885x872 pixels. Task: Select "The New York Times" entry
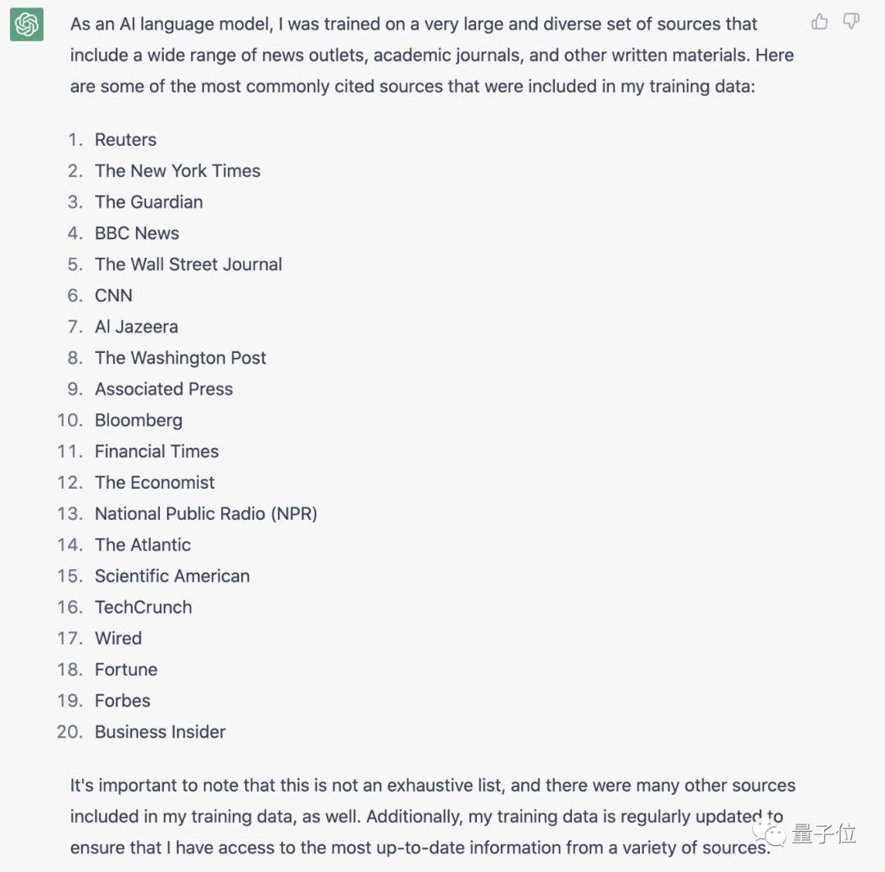177,171
